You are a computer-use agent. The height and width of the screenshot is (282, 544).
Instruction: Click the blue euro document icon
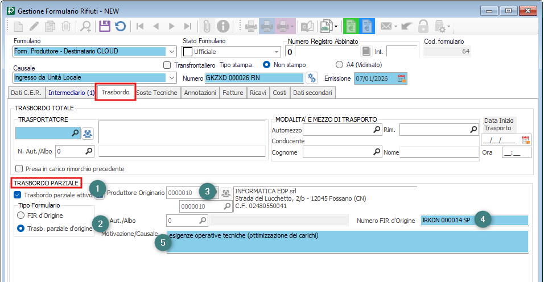[367, 26]
